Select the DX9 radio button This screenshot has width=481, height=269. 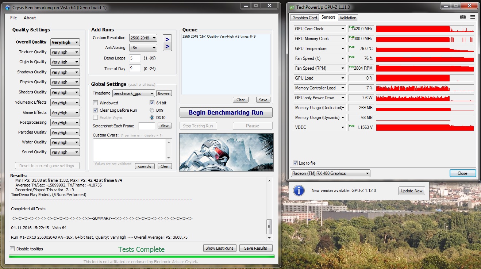point(152,110)
